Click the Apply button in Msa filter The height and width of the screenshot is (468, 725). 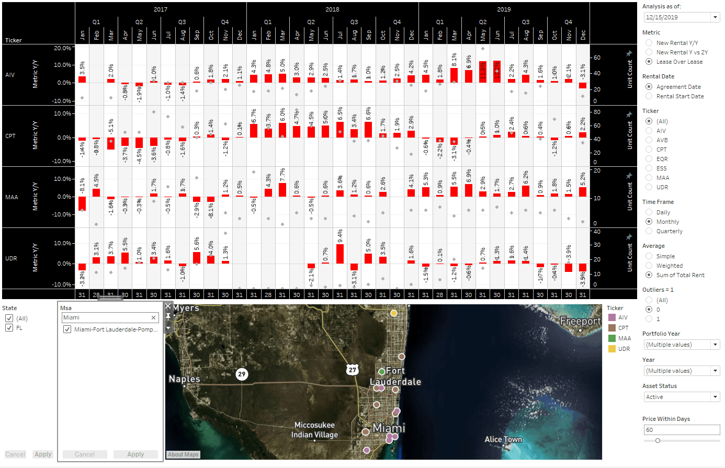[135, 454]
